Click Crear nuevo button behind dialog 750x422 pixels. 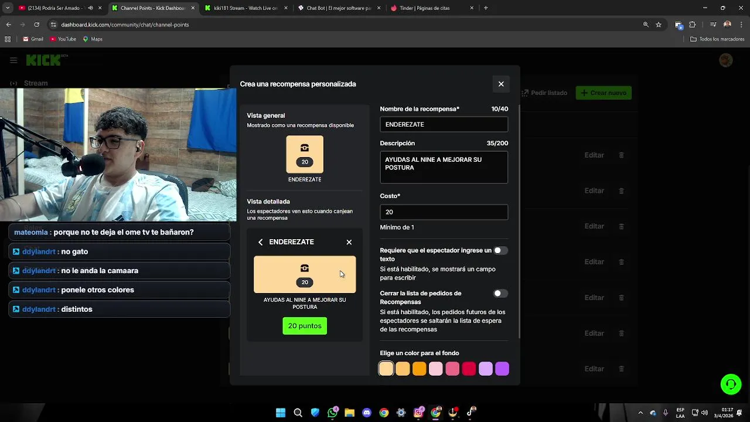pyautogui.click(x=604, y=93)
